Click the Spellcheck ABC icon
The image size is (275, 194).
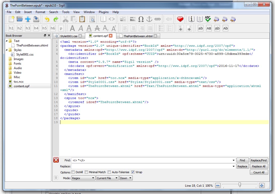[x=208, y=19]
